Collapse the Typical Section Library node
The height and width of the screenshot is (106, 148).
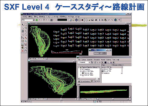point(79,67)
